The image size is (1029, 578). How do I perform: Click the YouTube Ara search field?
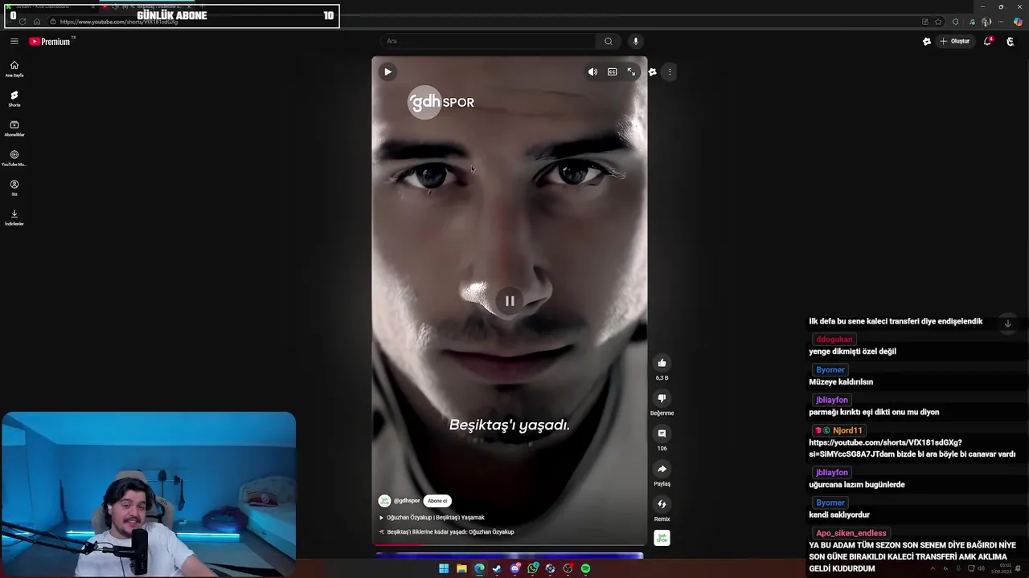(489, 41)
